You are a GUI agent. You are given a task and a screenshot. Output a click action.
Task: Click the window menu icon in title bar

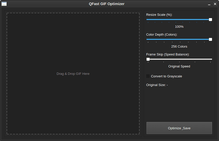point(4,4)
